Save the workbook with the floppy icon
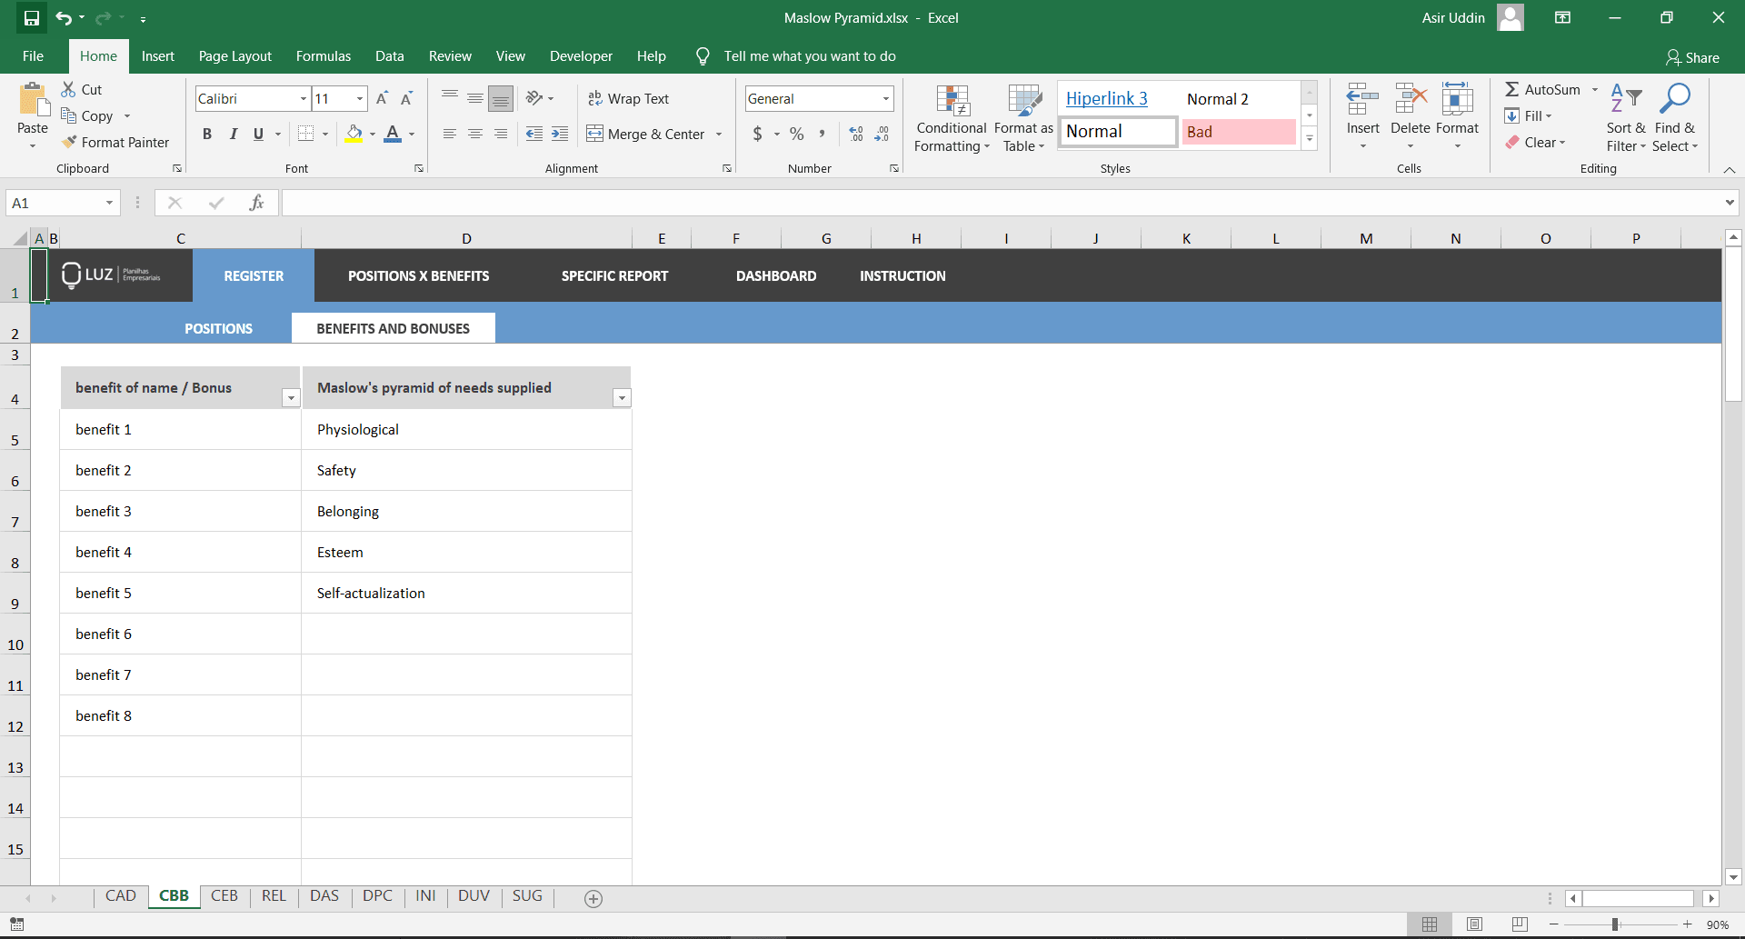The width and height of the screenshot is (1745, 939). tap(32, 17)
